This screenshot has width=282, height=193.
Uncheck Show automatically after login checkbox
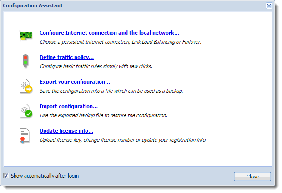tap(6, 176)
